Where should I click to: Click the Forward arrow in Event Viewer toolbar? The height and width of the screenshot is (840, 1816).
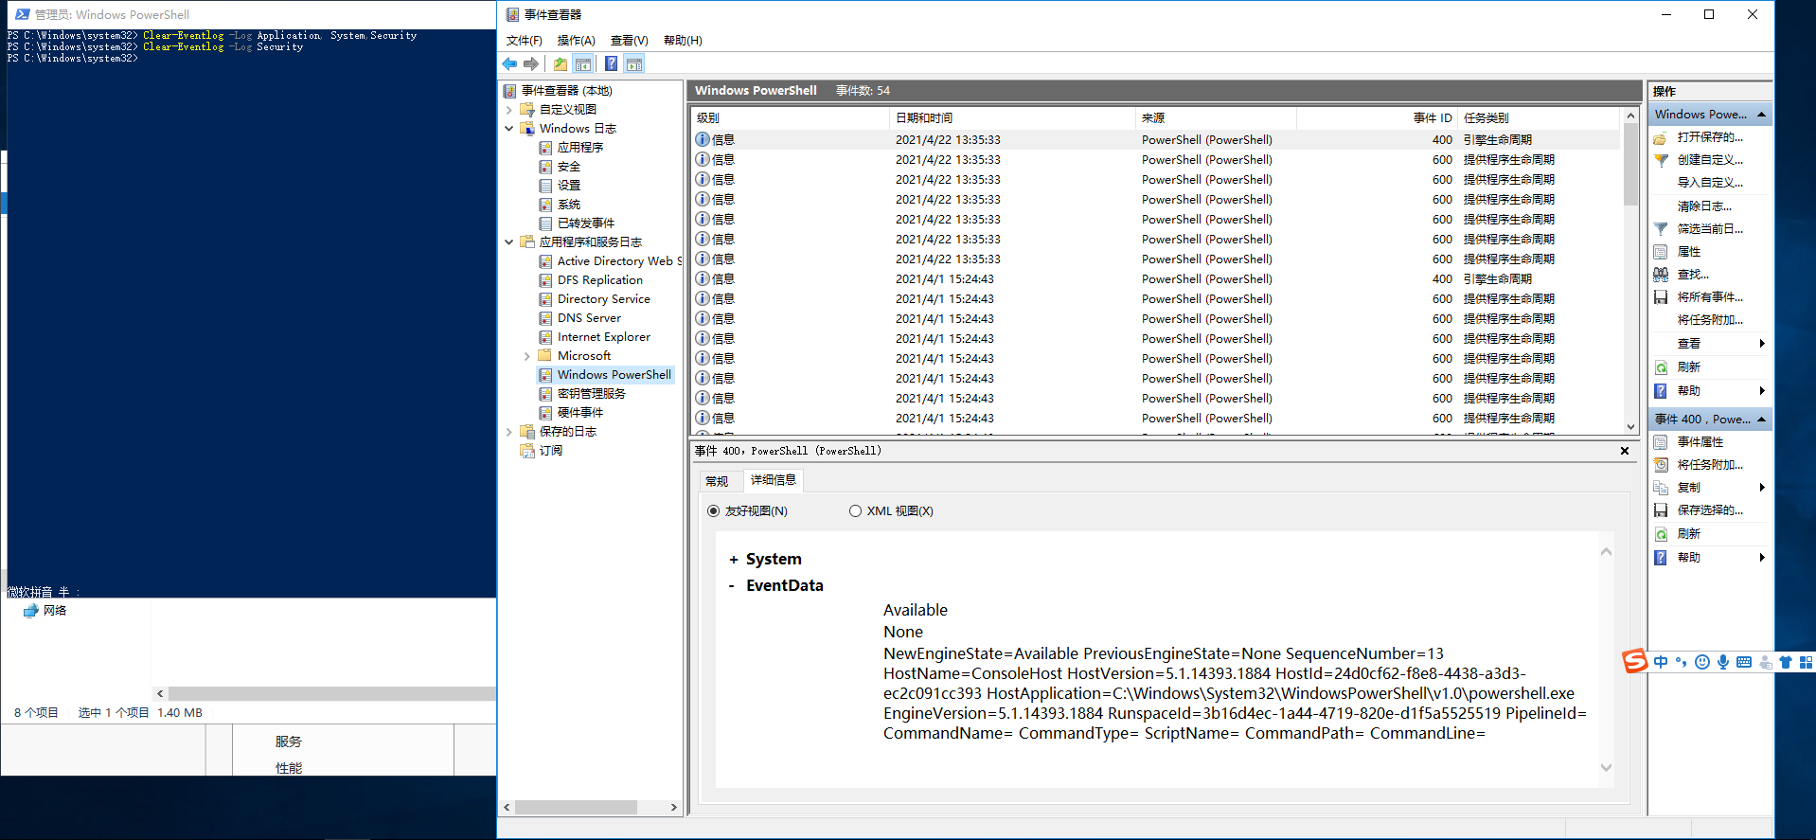pos(531,64)
